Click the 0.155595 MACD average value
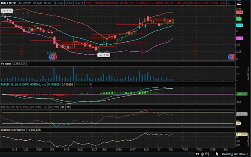This screenshot has width=251, height=157. tap(67, 84)
